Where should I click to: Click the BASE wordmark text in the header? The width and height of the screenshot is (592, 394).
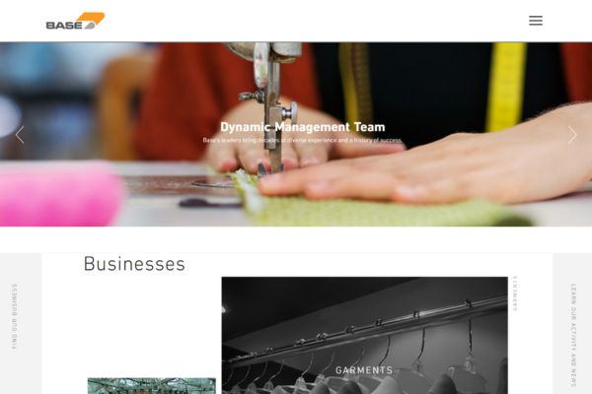point(64,25)
